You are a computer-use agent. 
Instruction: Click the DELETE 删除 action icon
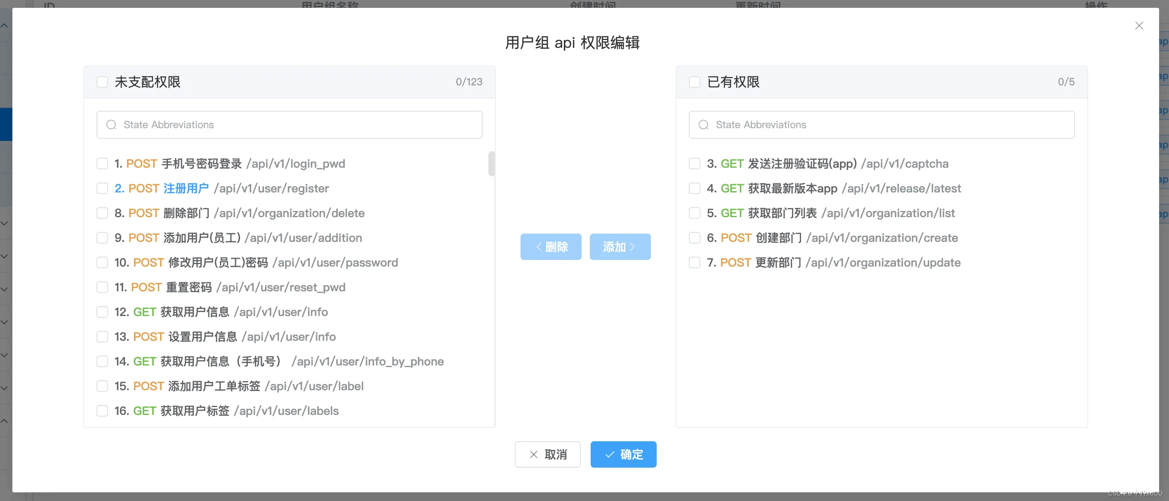point(550,247)
